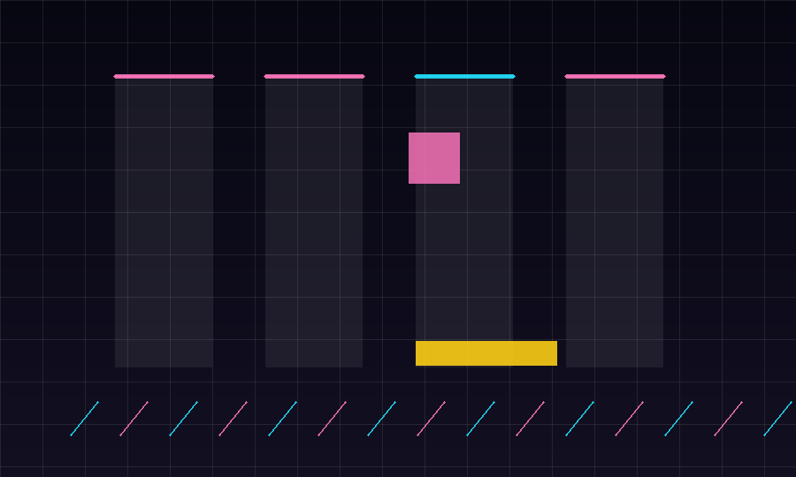Click the cyan slash beneath the yellow bar
The image size is (796, 477).
[x=481, y=419]
